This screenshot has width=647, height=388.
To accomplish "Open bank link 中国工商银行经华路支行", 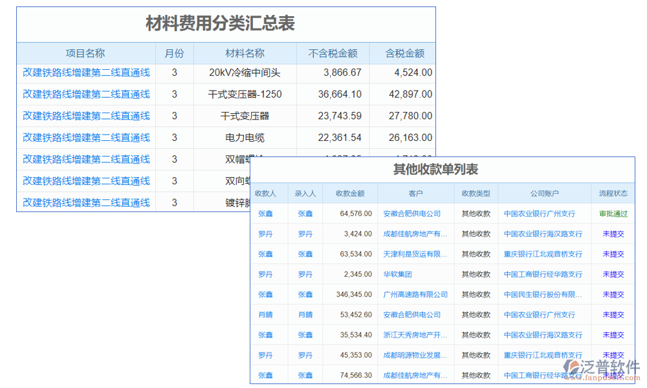I will pyautogui.click(x=543, y=274).
